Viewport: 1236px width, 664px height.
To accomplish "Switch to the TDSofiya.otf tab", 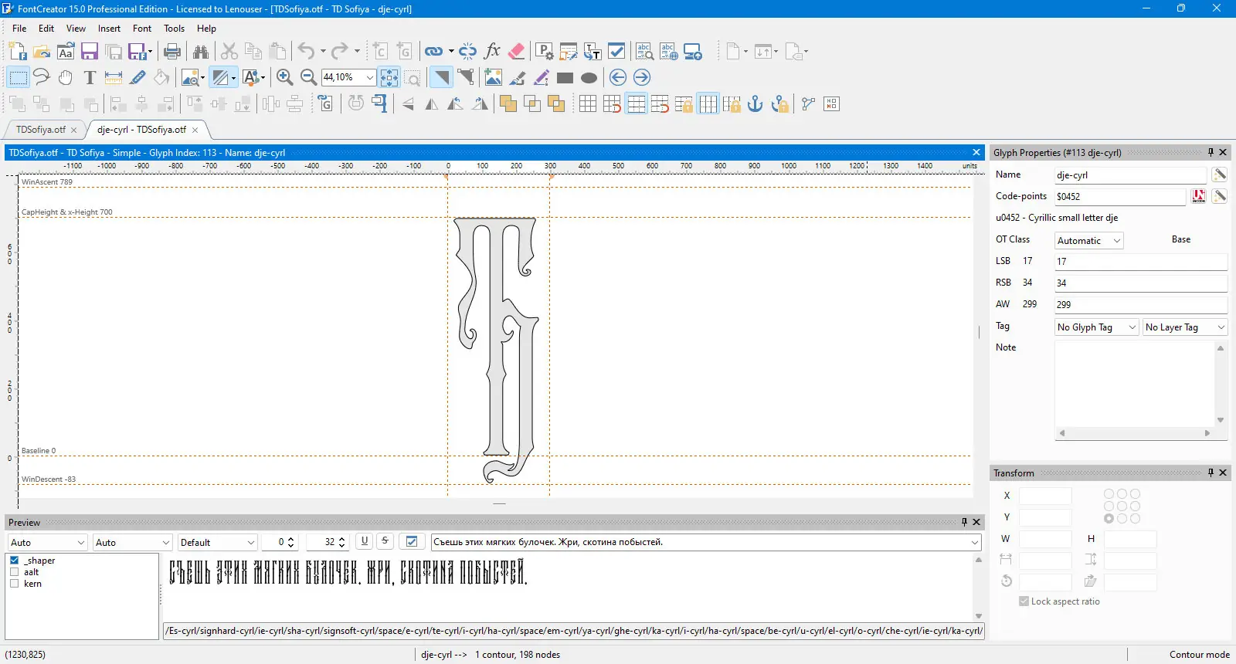I will [41, 130].
